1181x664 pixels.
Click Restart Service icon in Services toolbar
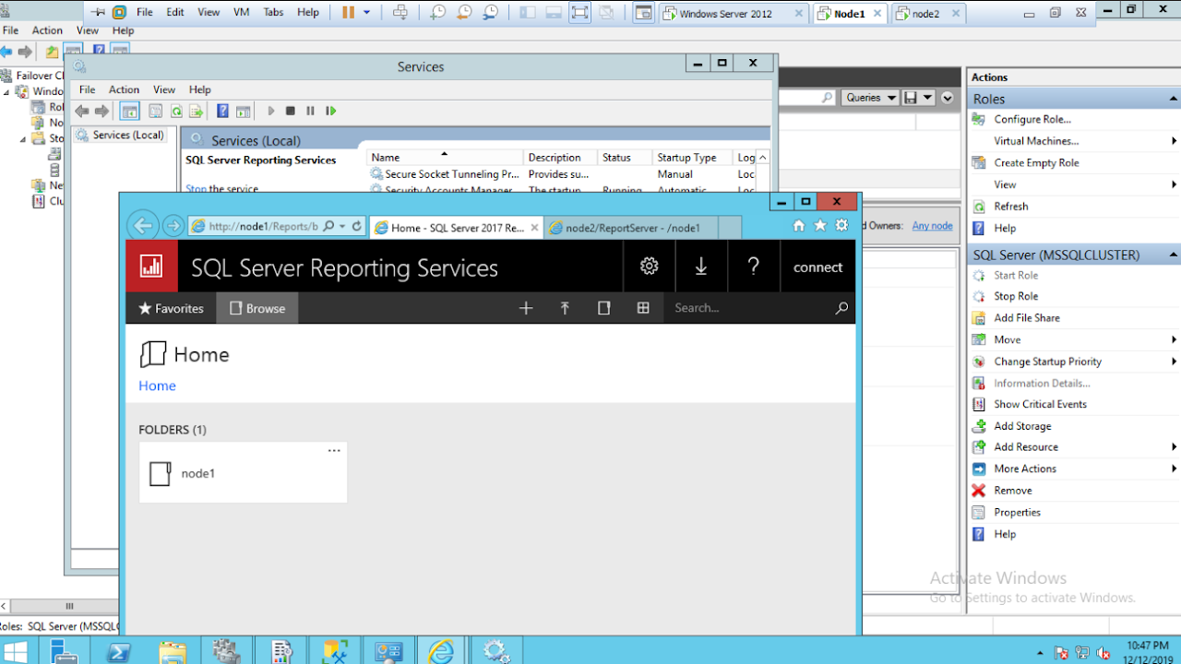coord(330,111)
